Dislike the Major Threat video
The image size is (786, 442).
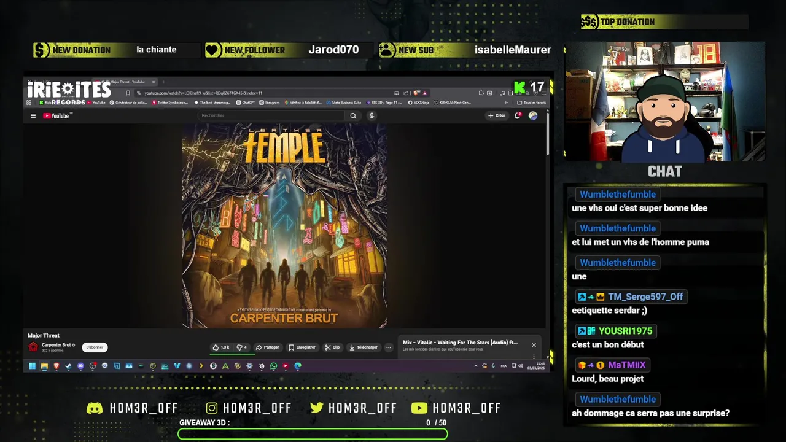(241, 347)
